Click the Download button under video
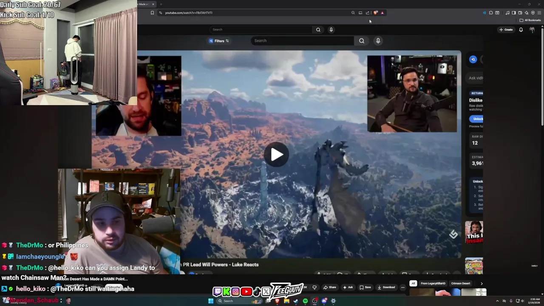The image size is (544, 306). pos(386,287)
